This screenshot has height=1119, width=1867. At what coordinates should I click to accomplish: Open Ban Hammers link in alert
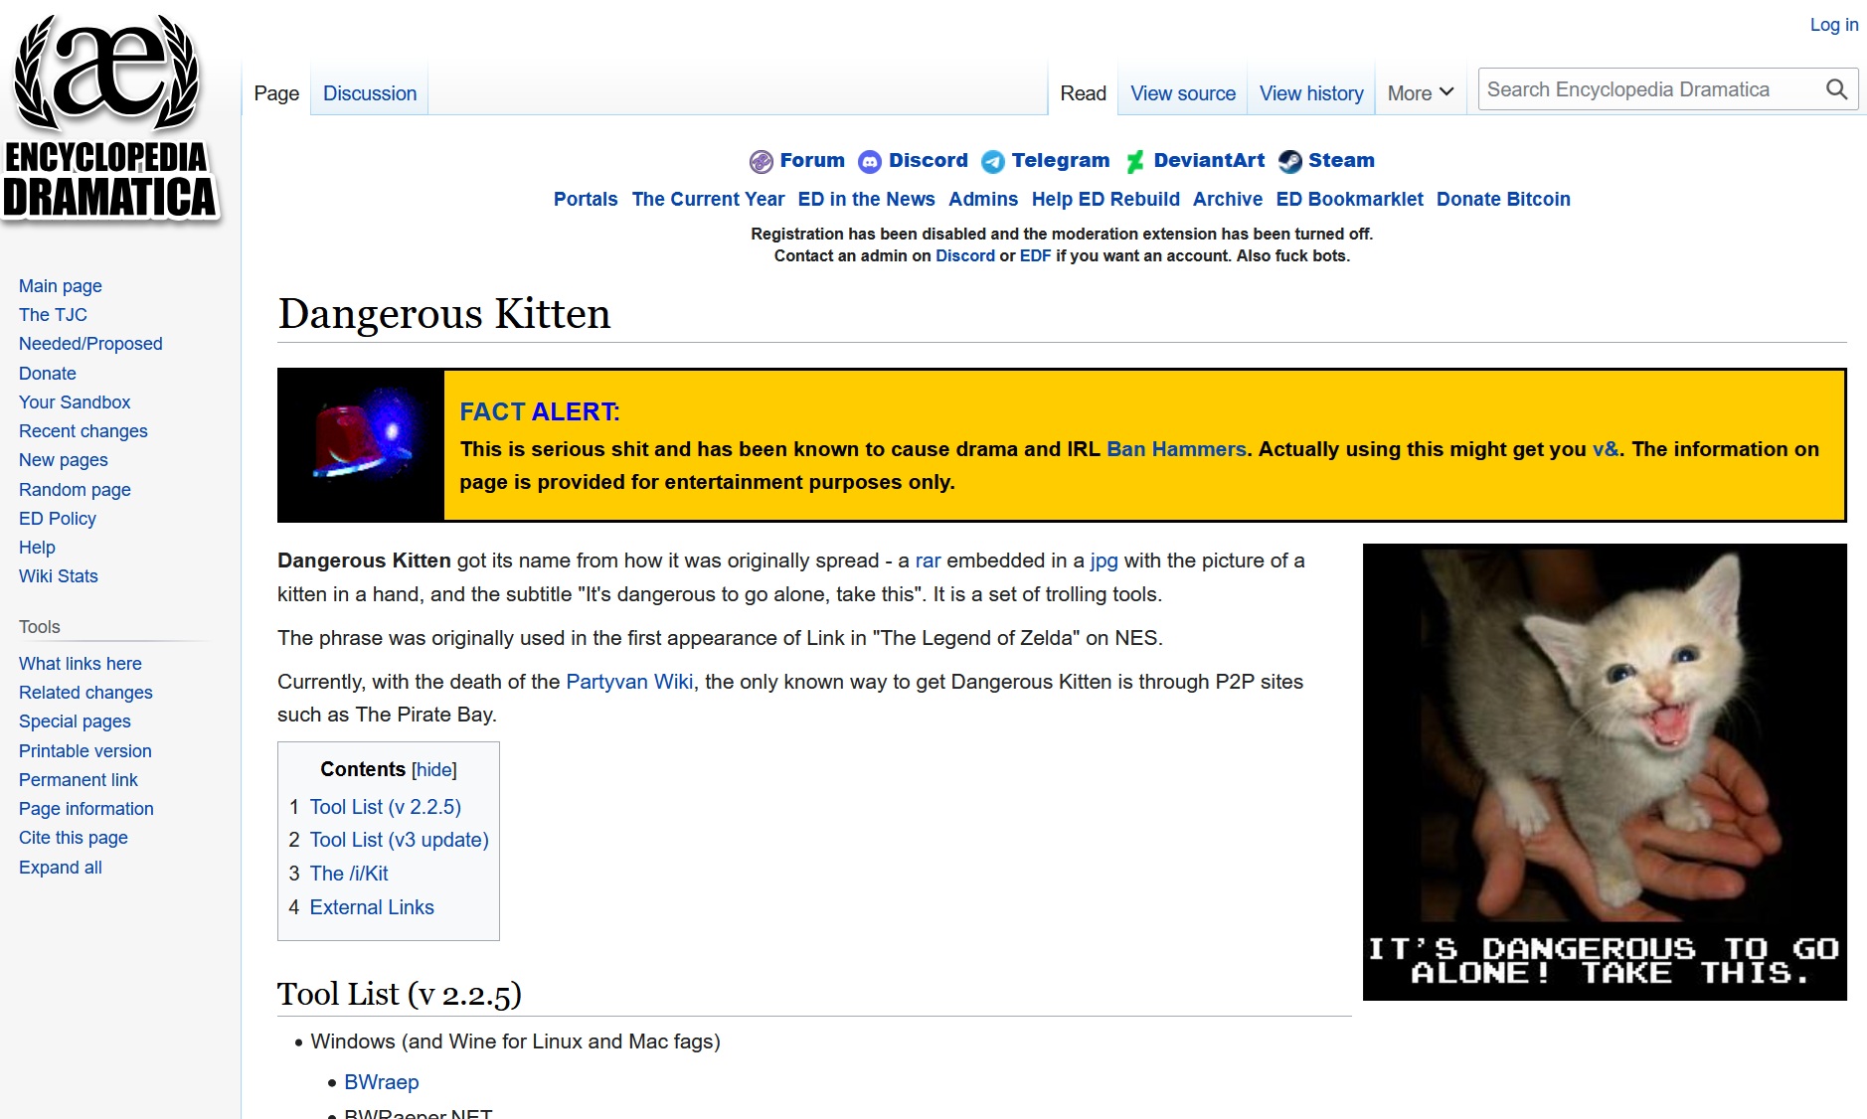(x=1176, y=449)
